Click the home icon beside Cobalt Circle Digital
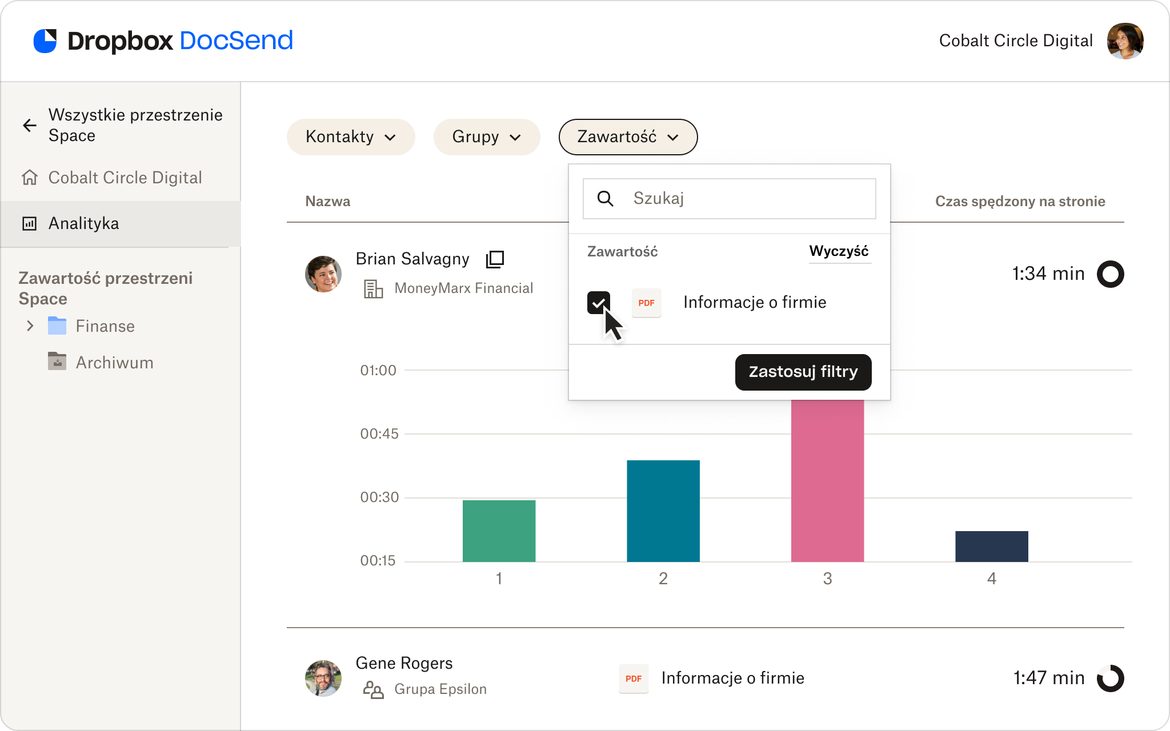The image size is (1170, 731). [30, 178]
